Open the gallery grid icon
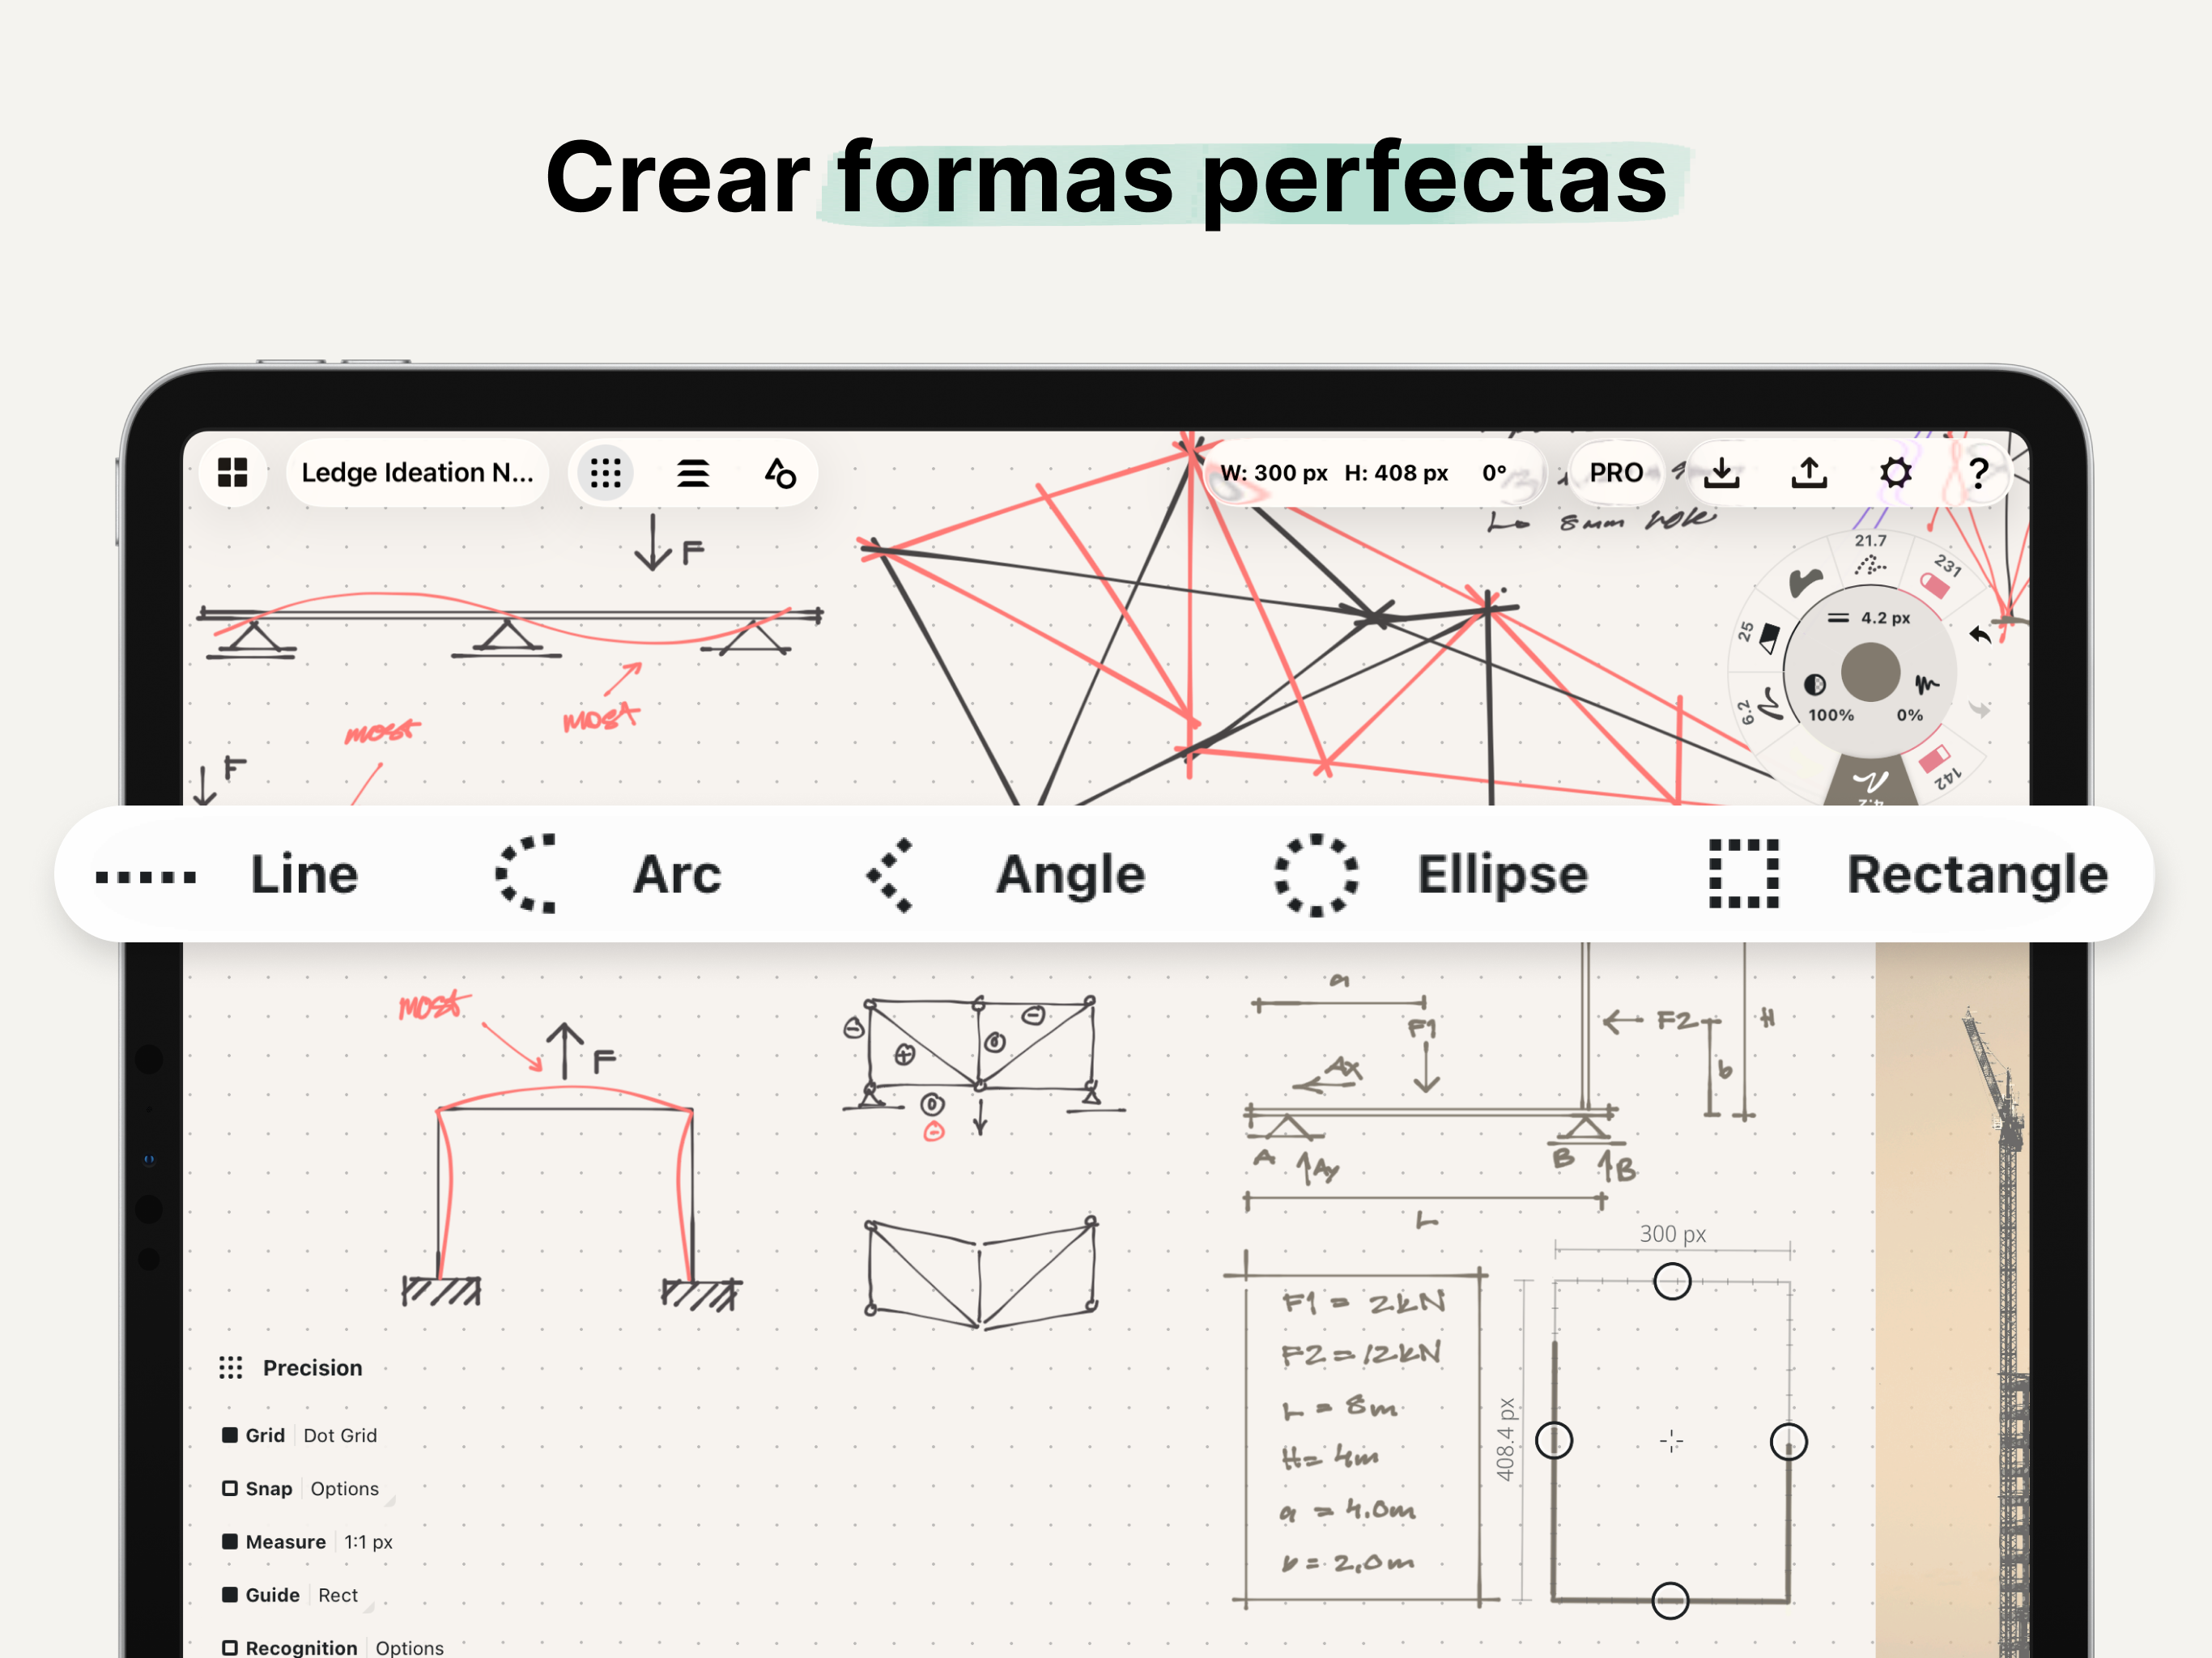 click(232, 472)
